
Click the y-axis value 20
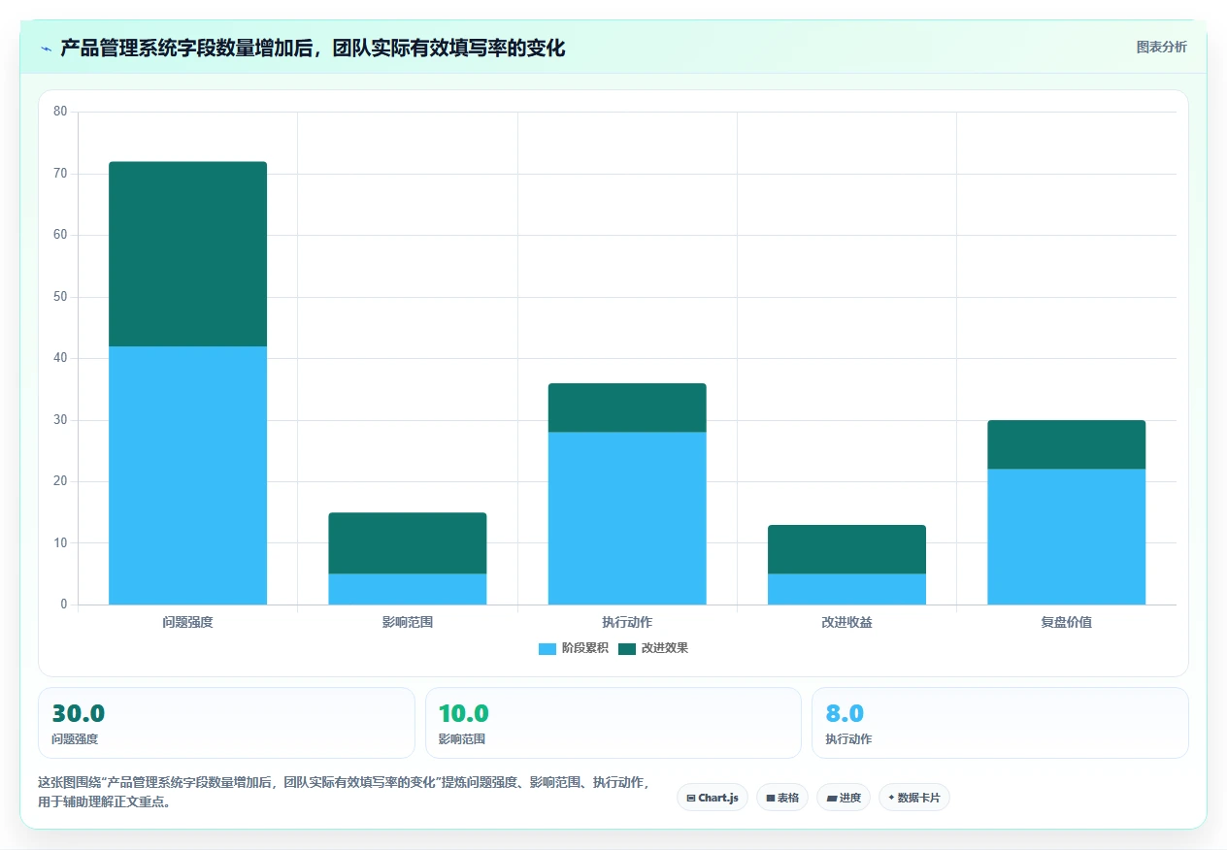coord(60,481)
